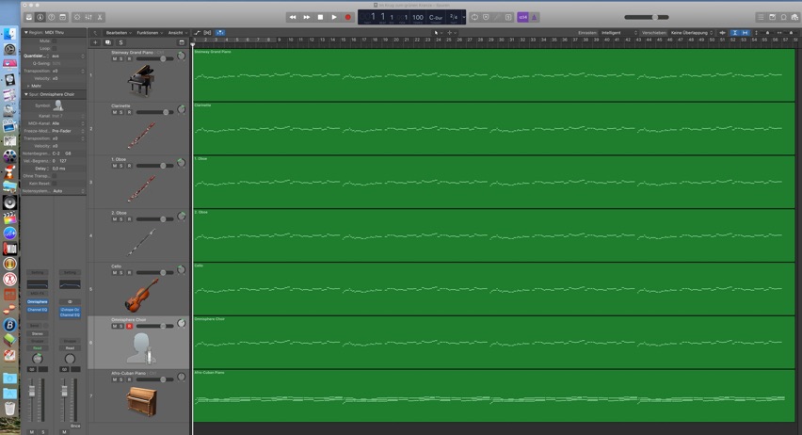This screenshot has height=435, width=802.
Task: Open the Browsers (media) button
Action: pos(794,17)
